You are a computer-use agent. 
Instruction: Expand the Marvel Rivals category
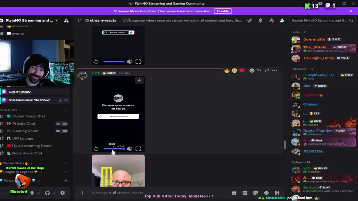click(15, 163)
